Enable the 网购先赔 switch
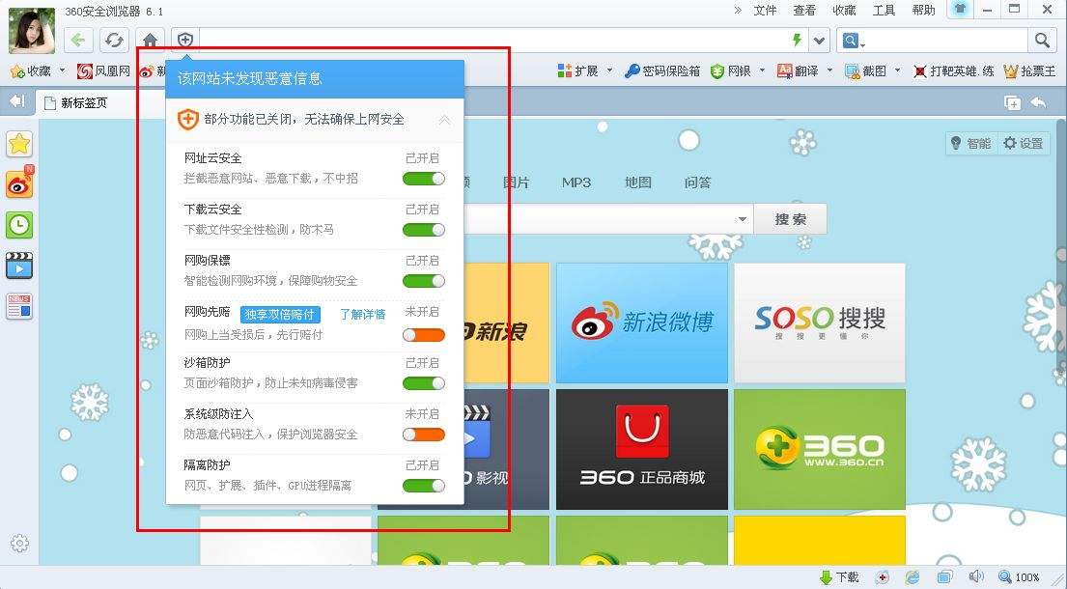Viewport: 1067px width, 589px height. coord(423,335)
